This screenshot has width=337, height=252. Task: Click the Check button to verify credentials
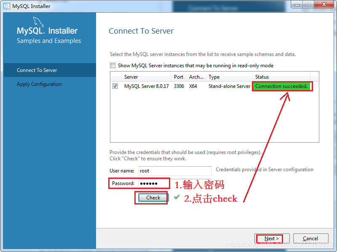coord(153,197)
